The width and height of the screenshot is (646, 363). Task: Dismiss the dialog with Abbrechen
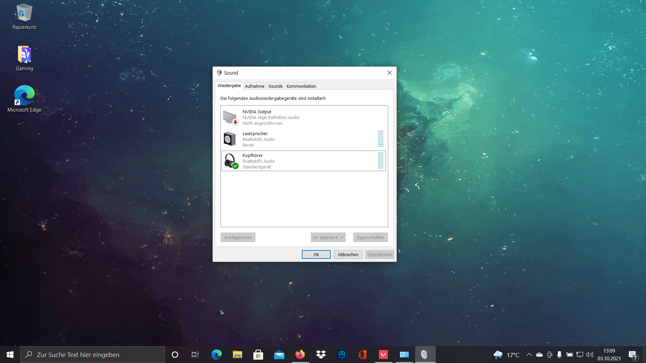[x=348, y=254]
